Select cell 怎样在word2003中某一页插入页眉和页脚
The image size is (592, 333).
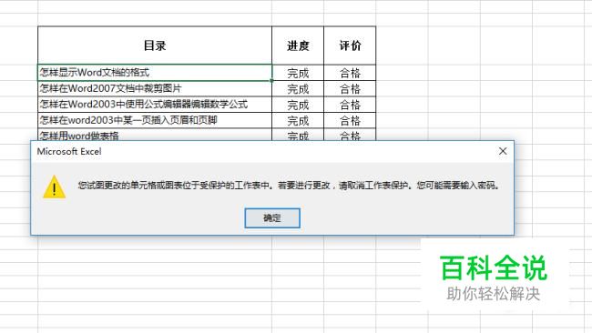click(155, 120)
